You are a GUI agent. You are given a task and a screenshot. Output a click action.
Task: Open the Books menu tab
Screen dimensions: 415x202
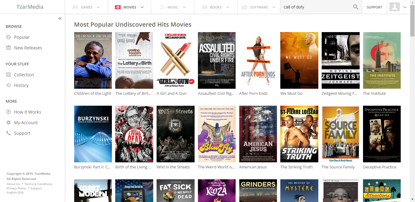(x=216, y=7)
